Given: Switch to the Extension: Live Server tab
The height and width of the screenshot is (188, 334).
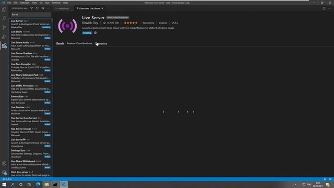Looking at the screenshot, I should [89, 8].
